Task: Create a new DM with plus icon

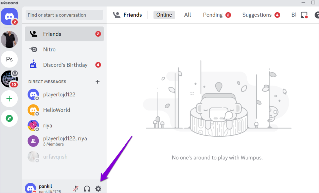Action: coord(98,82)
